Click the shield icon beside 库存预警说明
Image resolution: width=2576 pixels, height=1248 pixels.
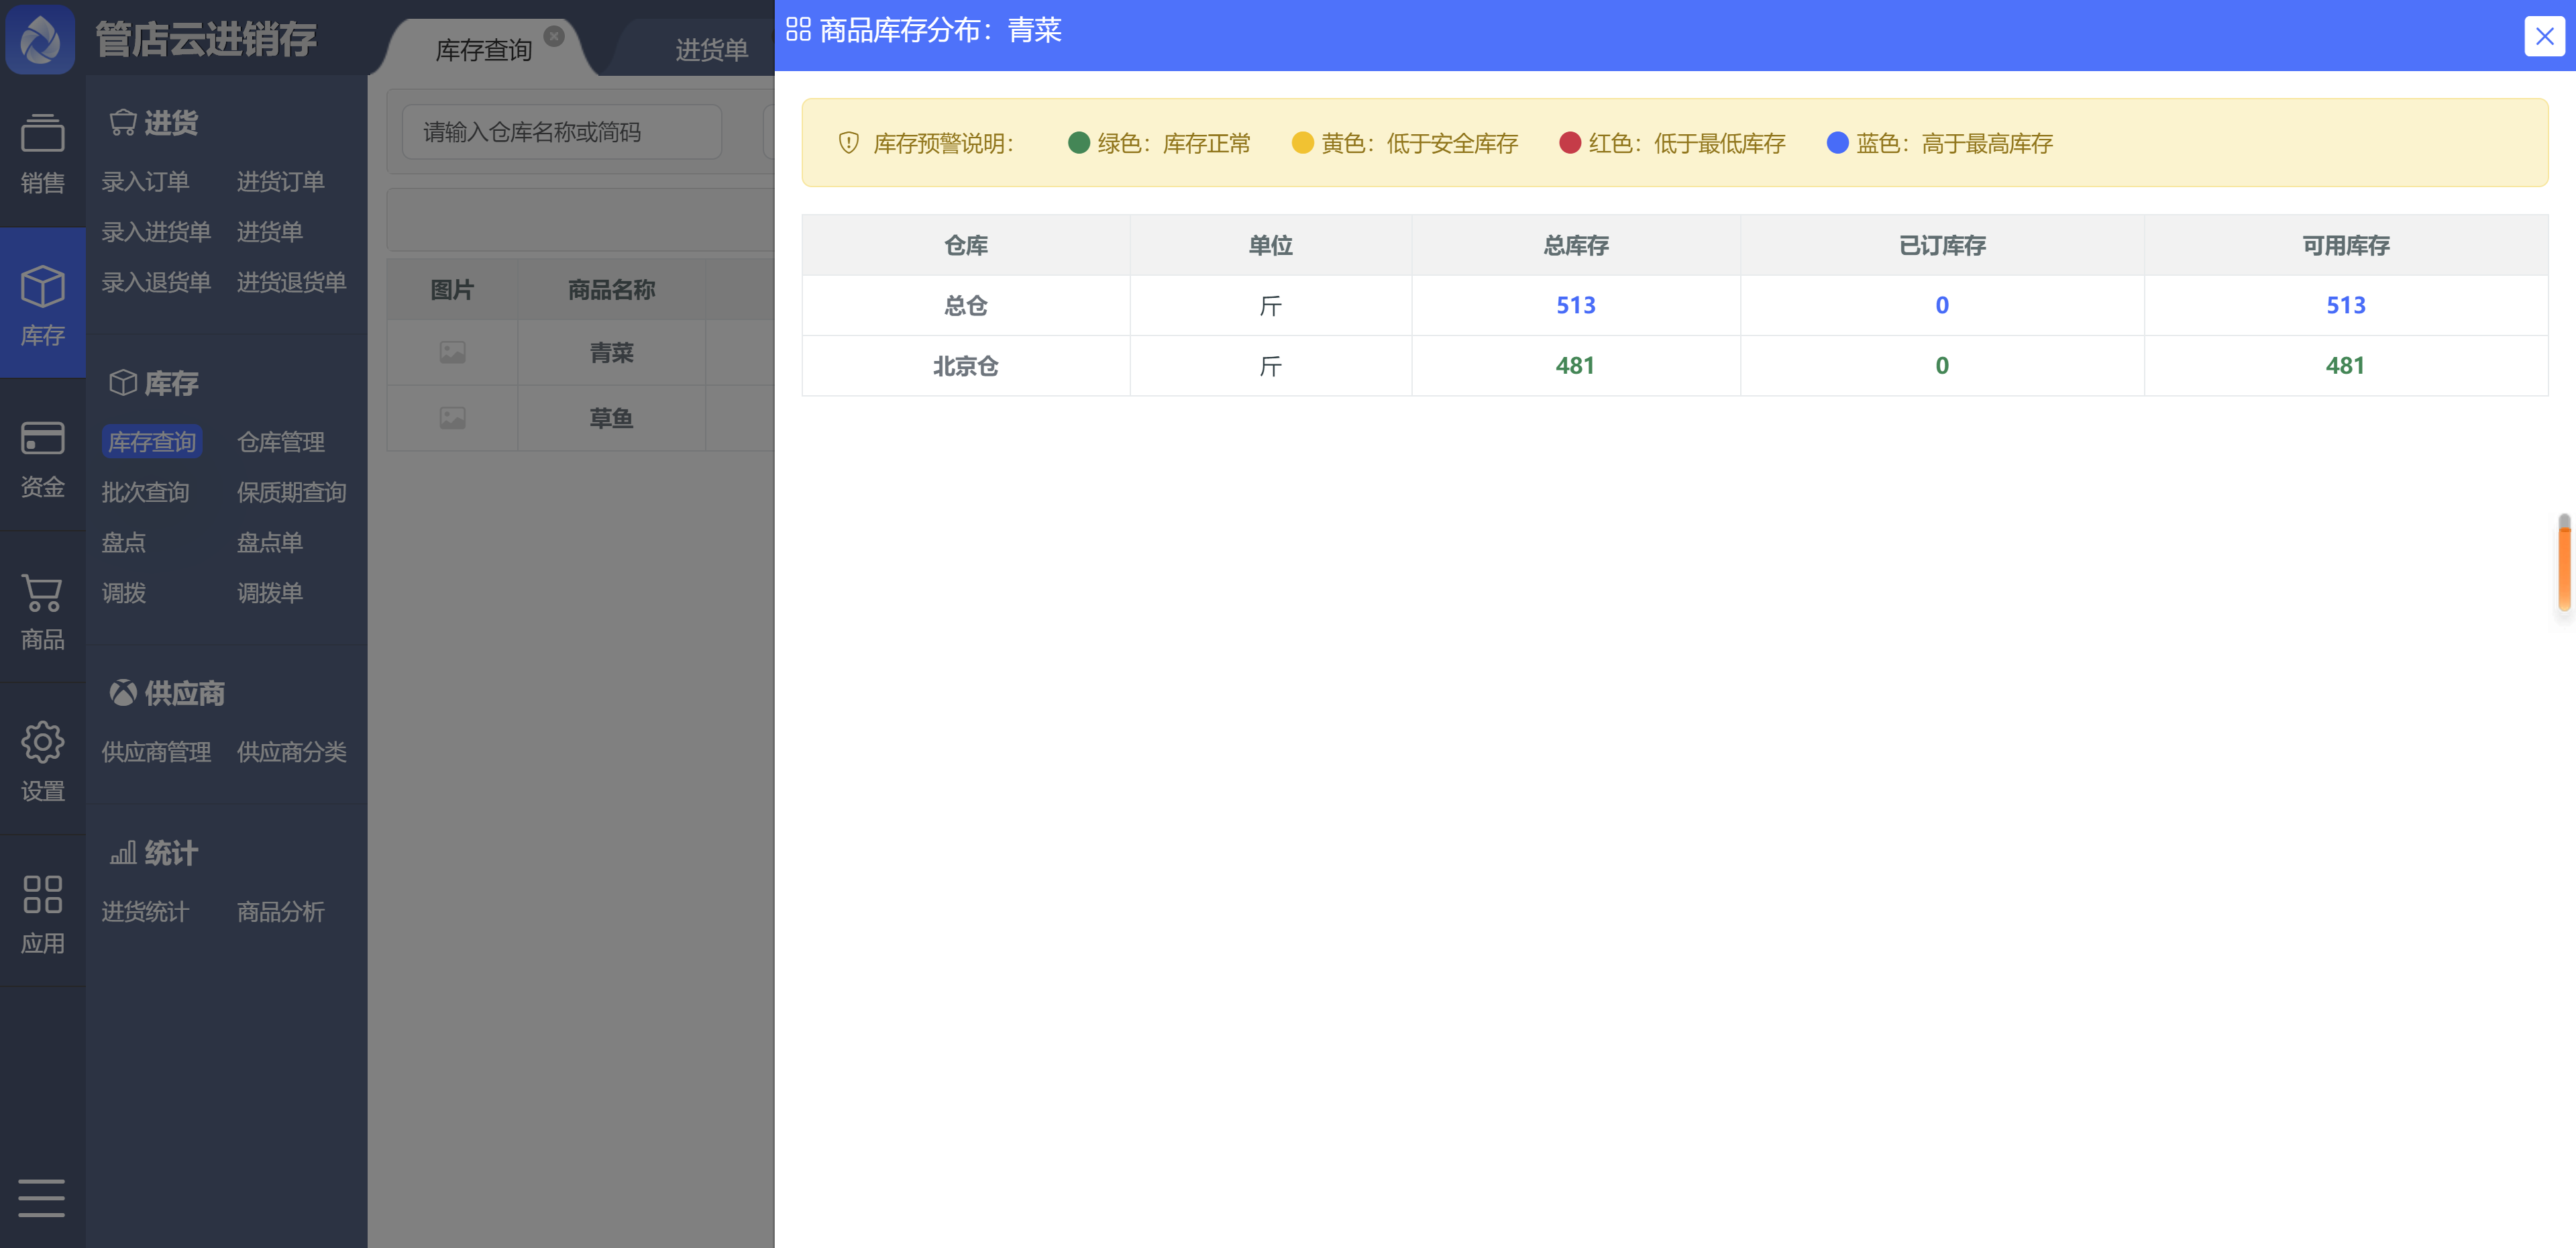[848, 143]
